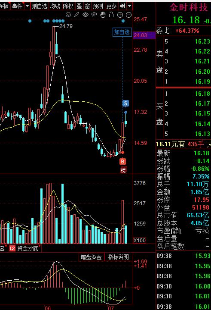Viewport: 211px width, 310px height.
Task: Click the X100 volume scale label
Action: [x=140, y=241]
